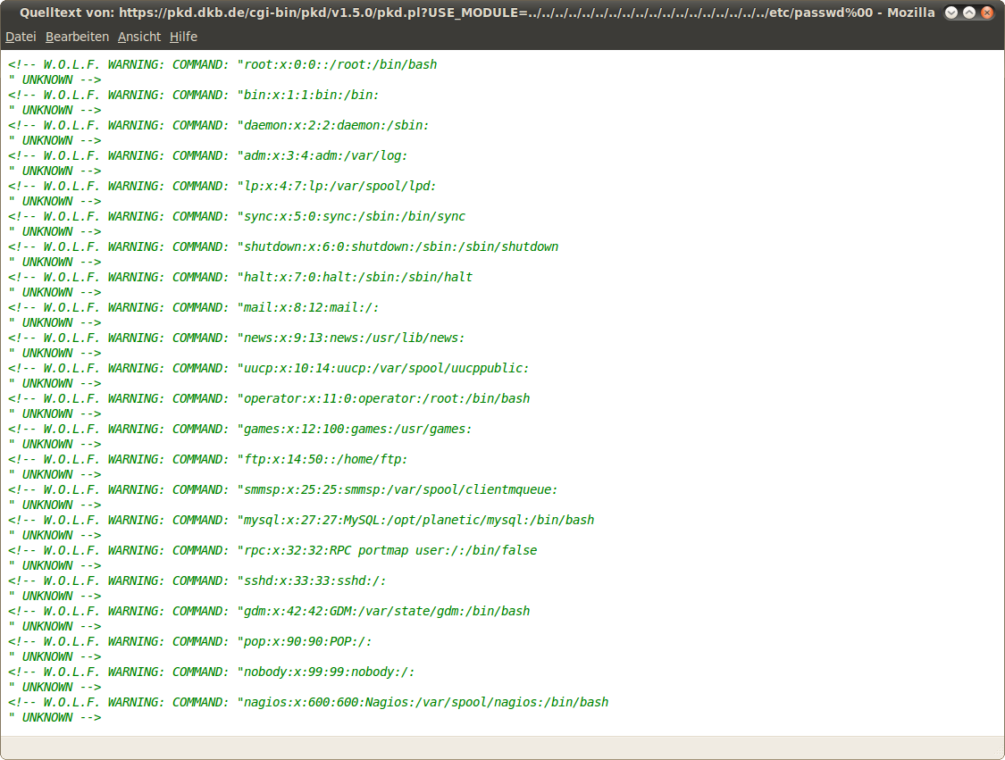Place cursor on the daemon:x:2:2 line
Screen dimensions: 1005x760
336,125
